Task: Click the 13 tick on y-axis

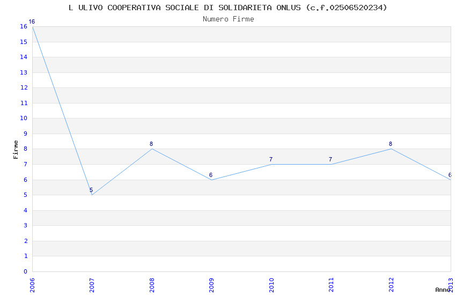Action: click(24, 72)
